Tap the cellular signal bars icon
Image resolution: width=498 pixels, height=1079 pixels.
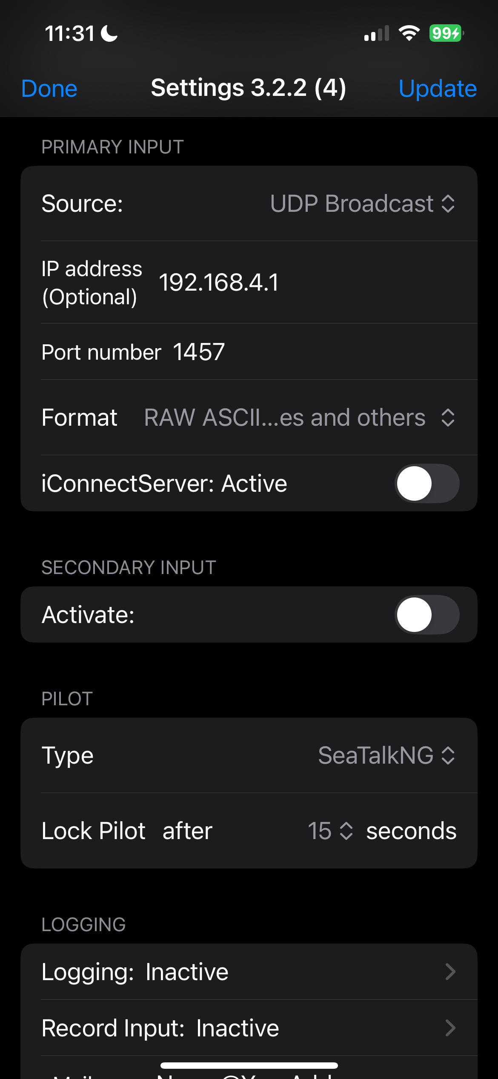(377, 33)
